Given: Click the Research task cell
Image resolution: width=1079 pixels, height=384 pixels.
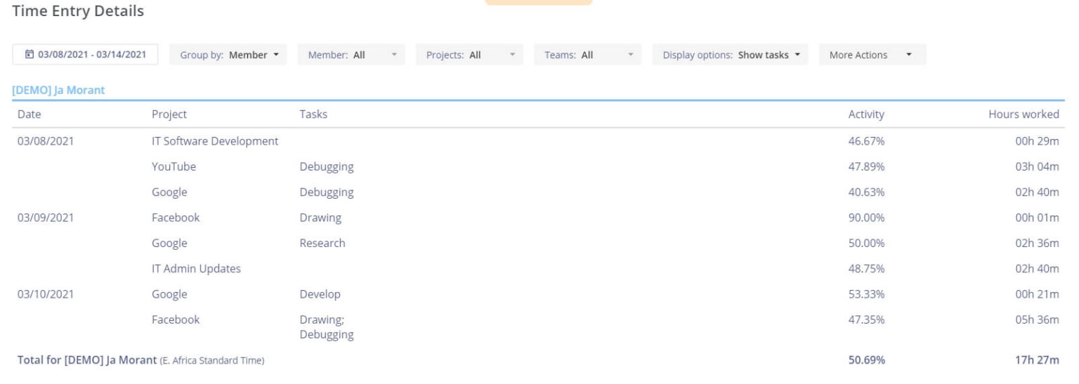Looking at the screenshot, I should click(x=322, y=243).
